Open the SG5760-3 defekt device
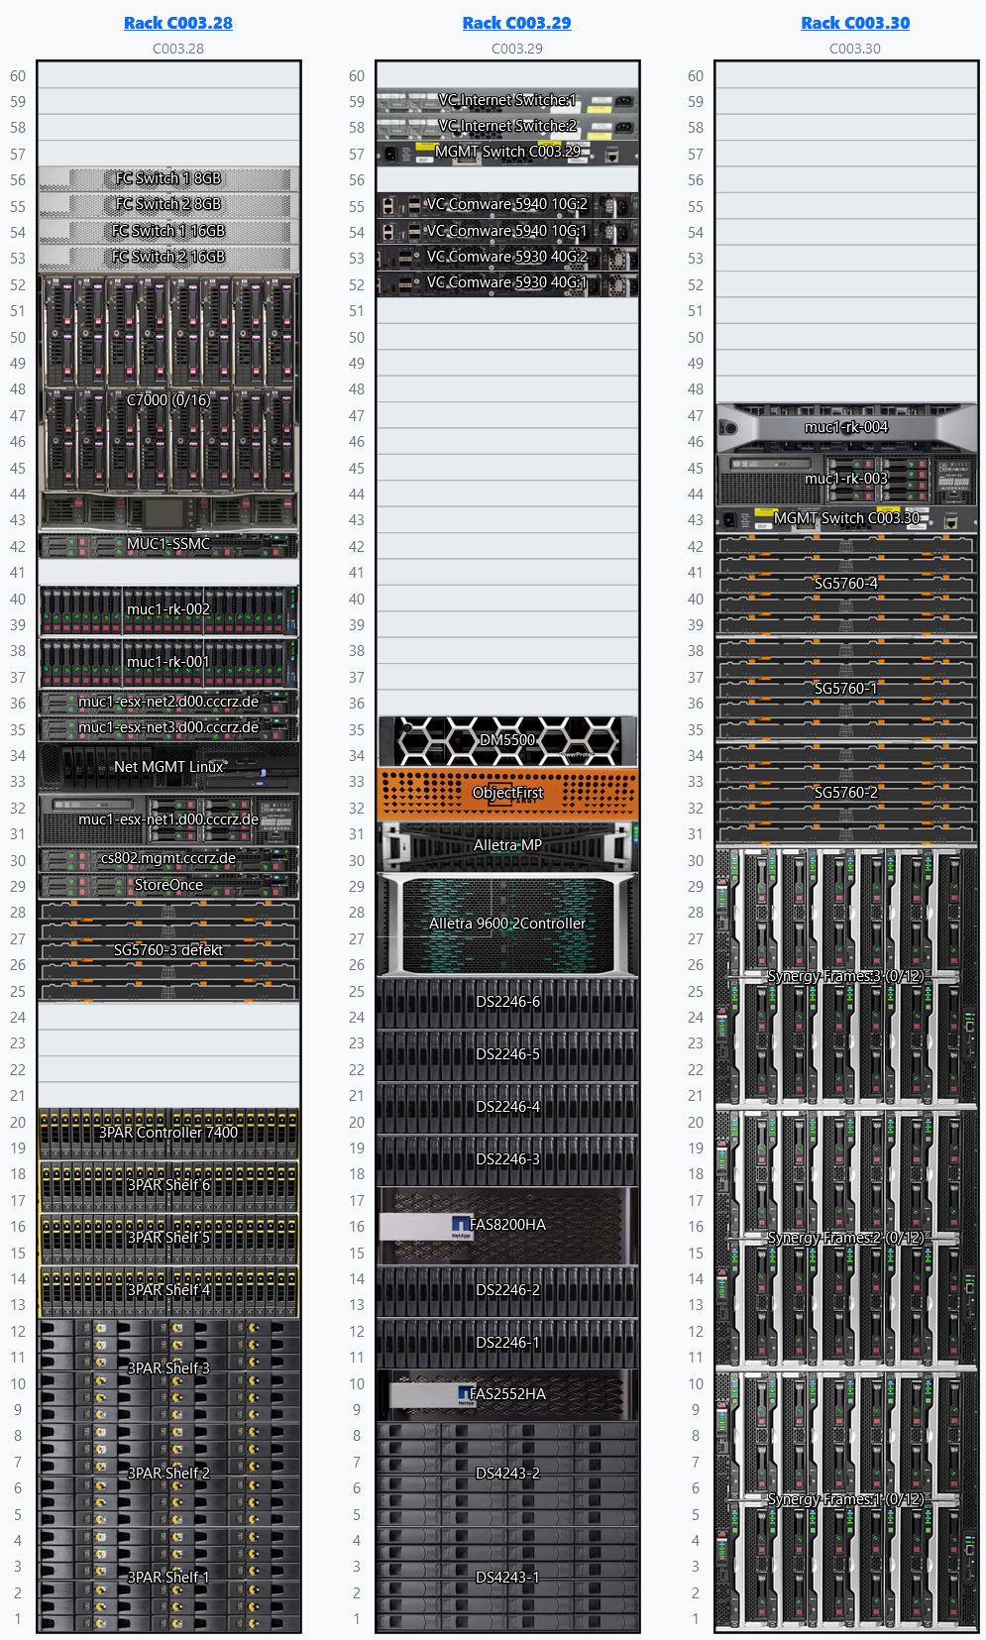 click(x=168, y=951)
